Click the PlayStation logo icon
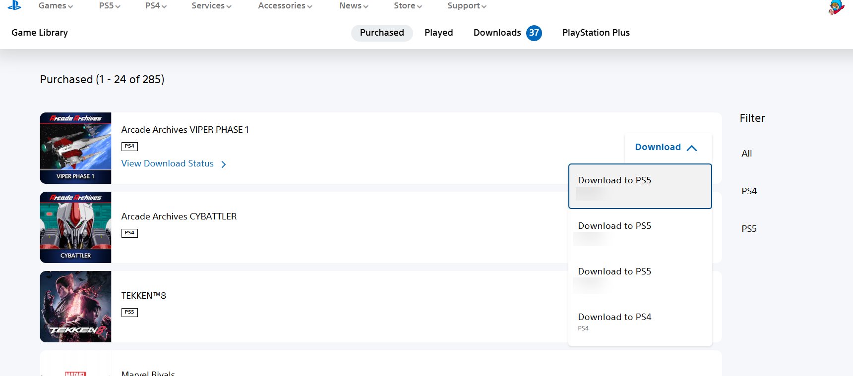 pyautogui.click(x=14, y=5)
